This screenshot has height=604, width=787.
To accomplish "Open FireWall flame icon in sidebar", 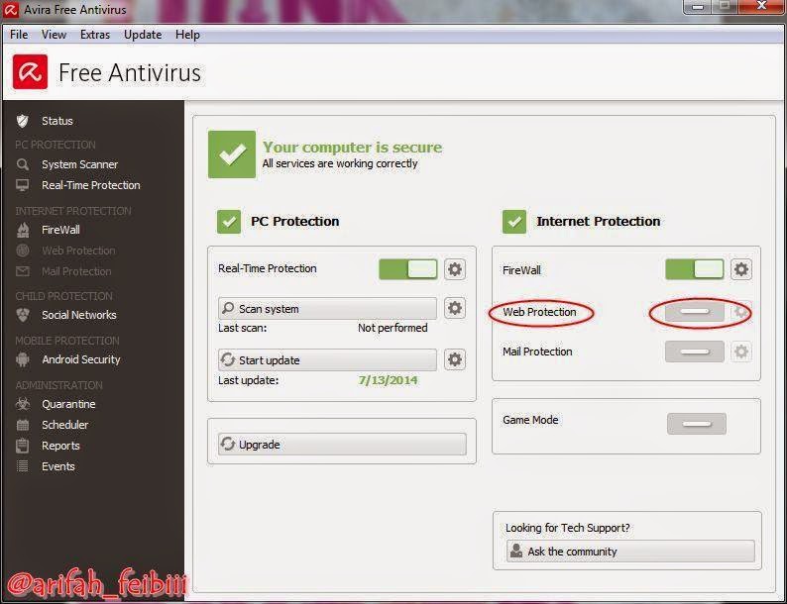I will point(23,230).
